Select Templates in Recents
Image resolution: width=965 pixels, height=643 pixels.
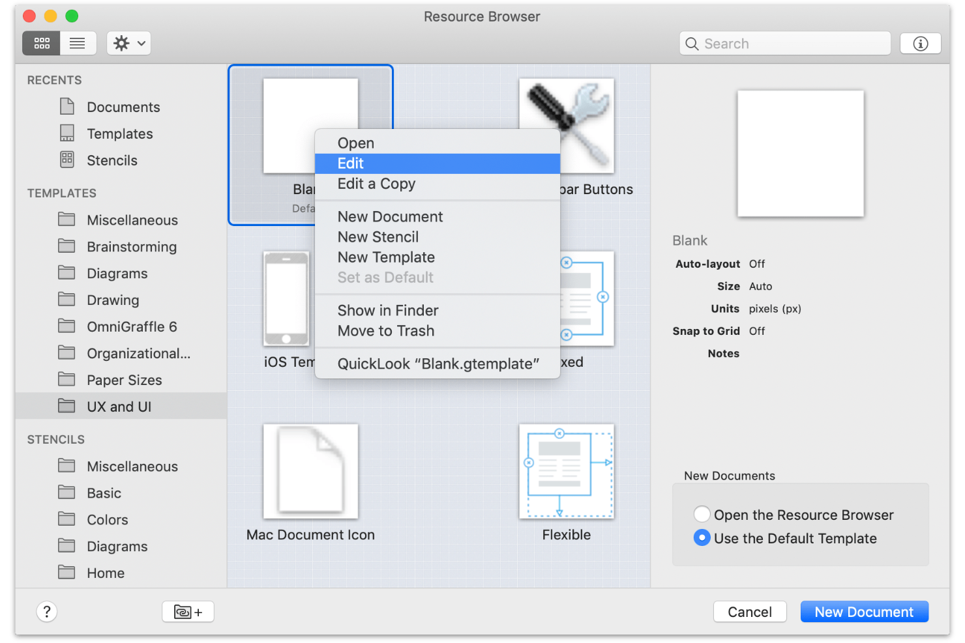121,134
